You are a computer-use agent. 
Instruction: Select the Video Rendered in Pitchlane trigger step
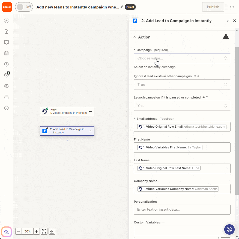[x=67, y=112]
